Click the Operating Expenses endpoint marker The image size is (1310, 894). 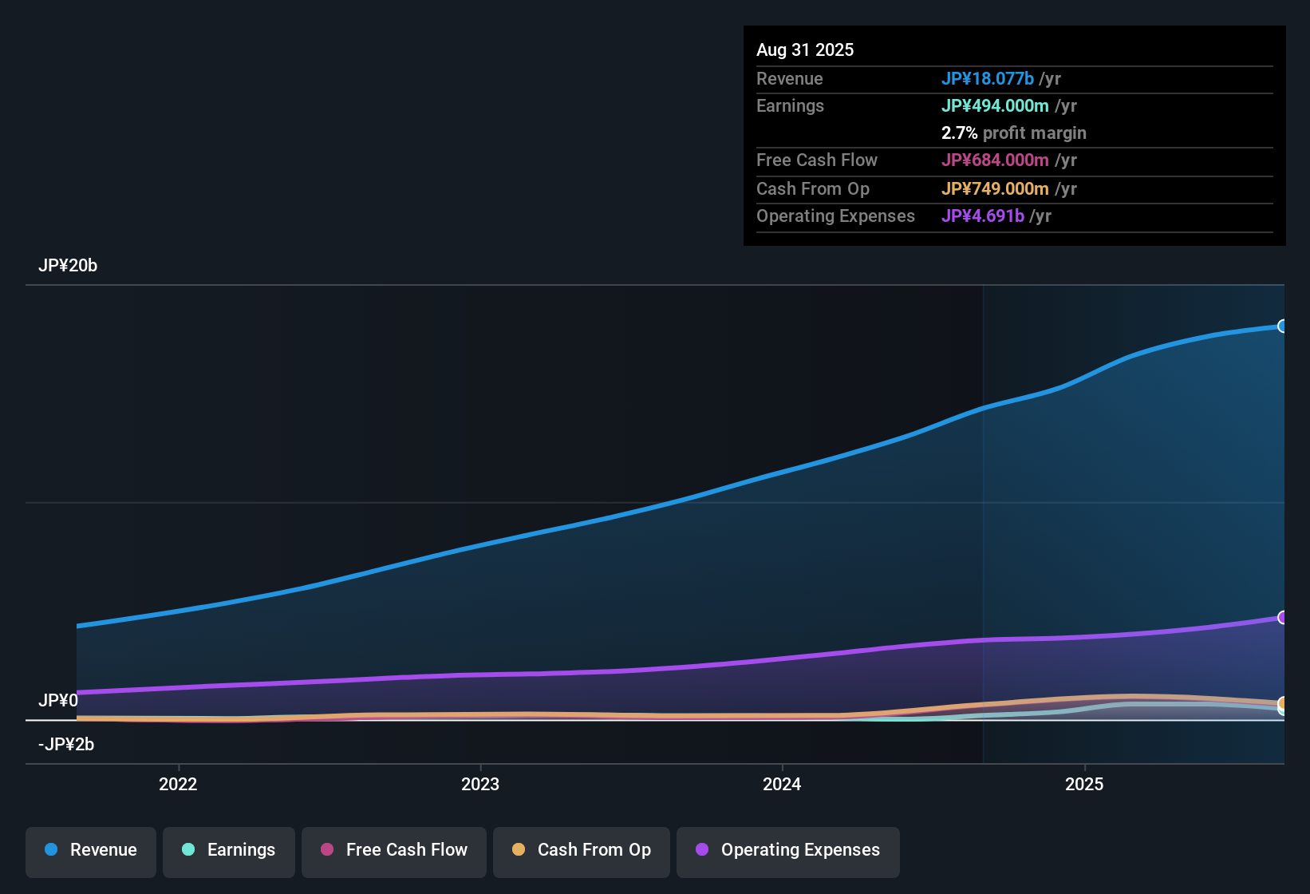point(1283,618)
